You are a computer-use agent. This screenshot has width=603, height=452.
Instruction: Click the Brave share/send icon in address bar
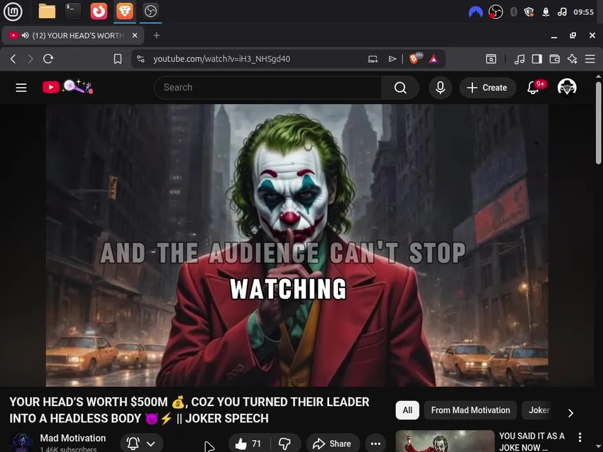click(x=392, y=59)
